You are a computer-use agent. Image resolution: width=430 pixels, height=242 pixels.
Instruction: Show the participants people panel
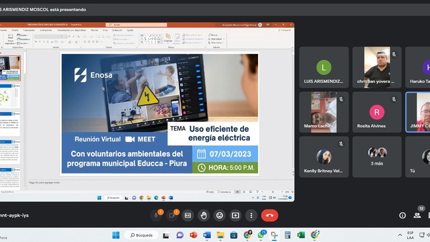[417, 215]
